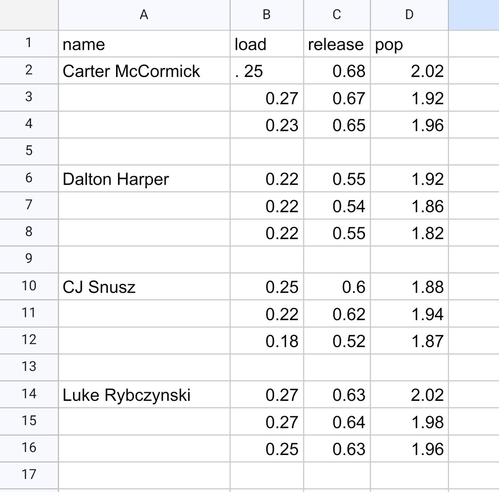Select row 6 header

click(29, 179)
